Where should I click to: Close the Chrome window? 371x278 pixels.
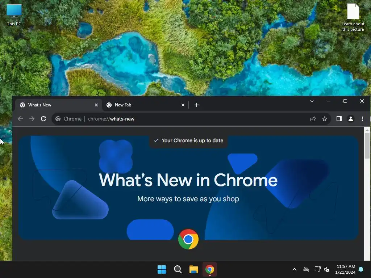tap(362, 101)
